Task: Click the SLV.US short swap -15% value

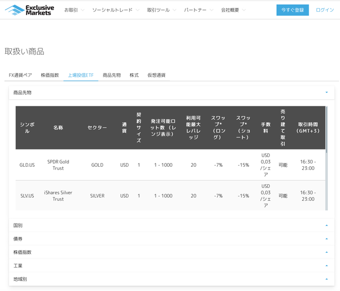Action: tap(243, 196)
